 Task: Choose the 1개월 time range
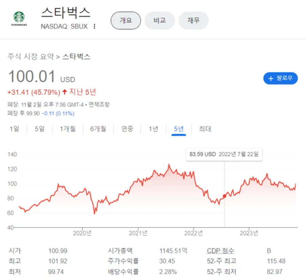coord(68,129)
